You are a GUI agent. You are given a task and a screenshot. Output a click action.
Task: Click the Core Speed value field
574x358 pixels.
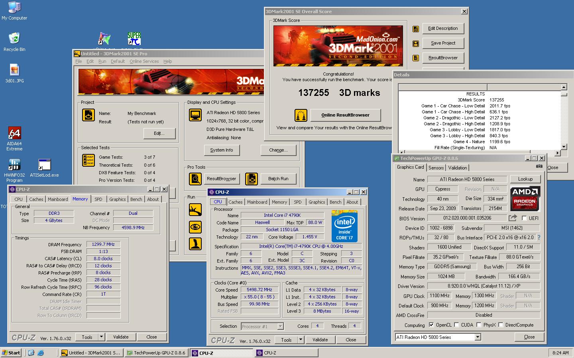[259, 290]
